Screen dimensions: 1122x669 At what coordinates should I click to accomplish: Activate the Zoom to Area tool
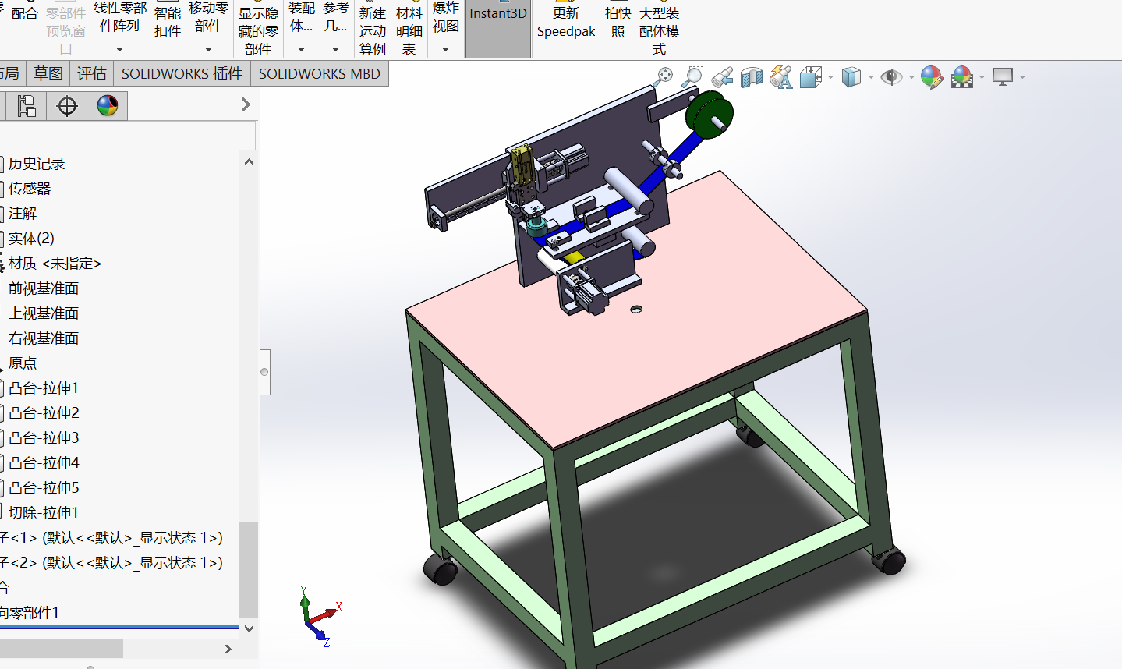coord(692,76)
